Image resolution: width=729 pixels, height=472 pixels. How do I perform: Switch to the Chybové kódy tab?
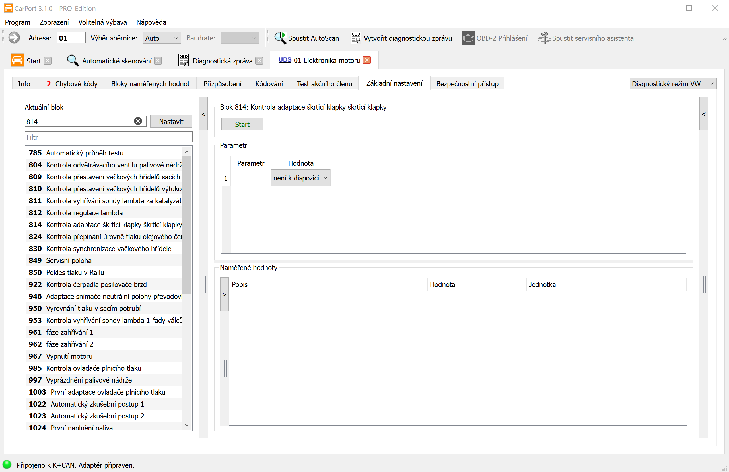pyautogui.click(x=72, y=84)
